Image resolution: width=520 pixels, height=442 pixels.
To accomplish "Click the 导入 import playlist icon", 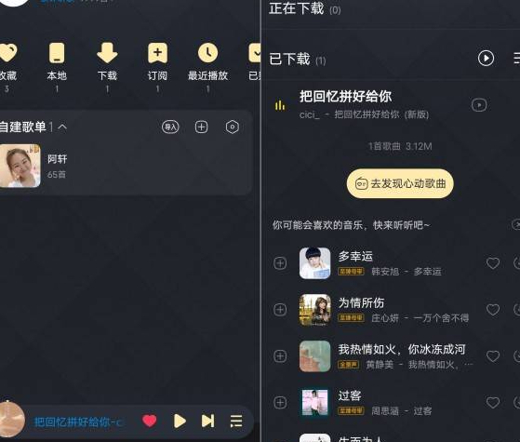I will [170, 127].
